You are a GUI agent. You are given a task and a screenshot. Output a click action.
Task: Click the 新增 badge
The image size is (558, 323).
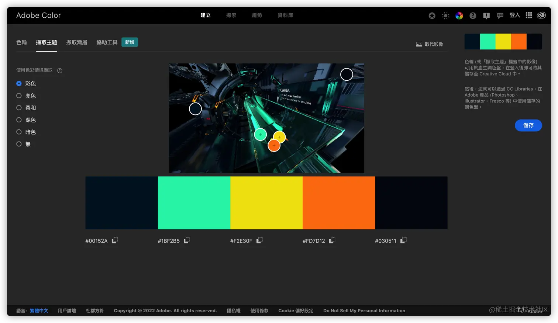pos(130,42)
